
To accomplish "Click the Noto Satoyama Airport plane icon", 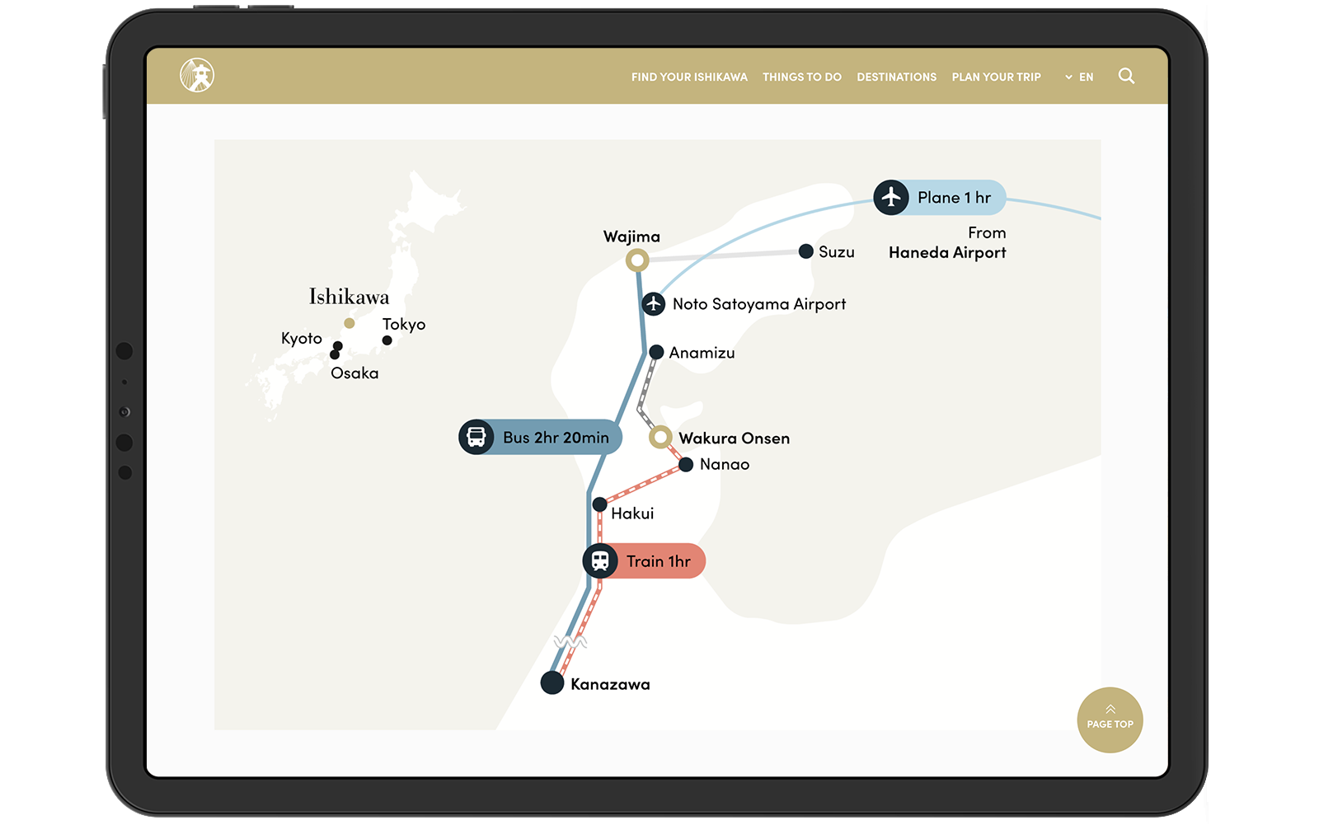I will pyautogui.click(x=654, y=303).
